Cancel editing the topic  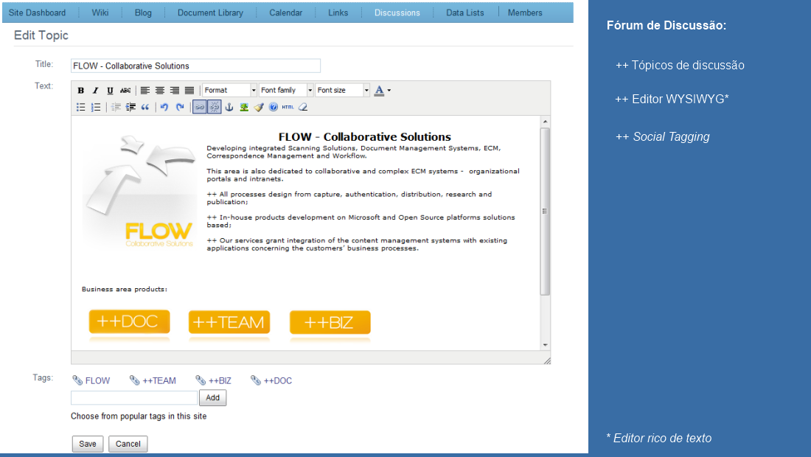128,444
